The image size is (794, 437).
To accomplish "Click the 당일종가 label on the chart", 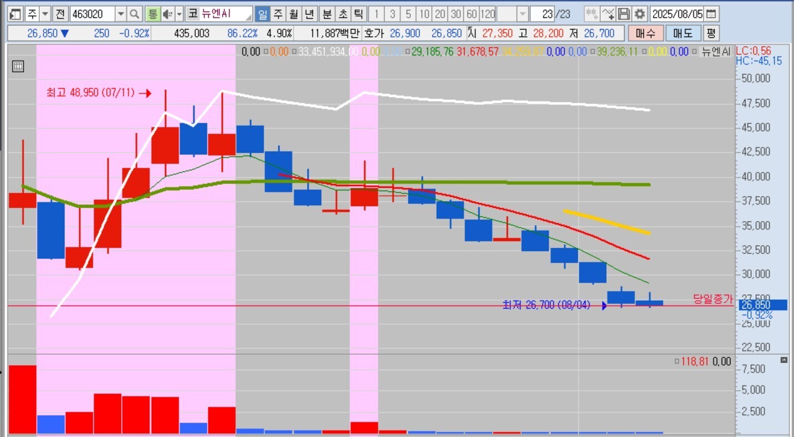I will pyautogui.click(x=713, y=299).
